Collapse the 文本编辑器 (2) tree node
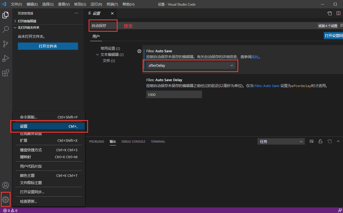This screenshot has height=213, width=343. click(x=97, y=55)
